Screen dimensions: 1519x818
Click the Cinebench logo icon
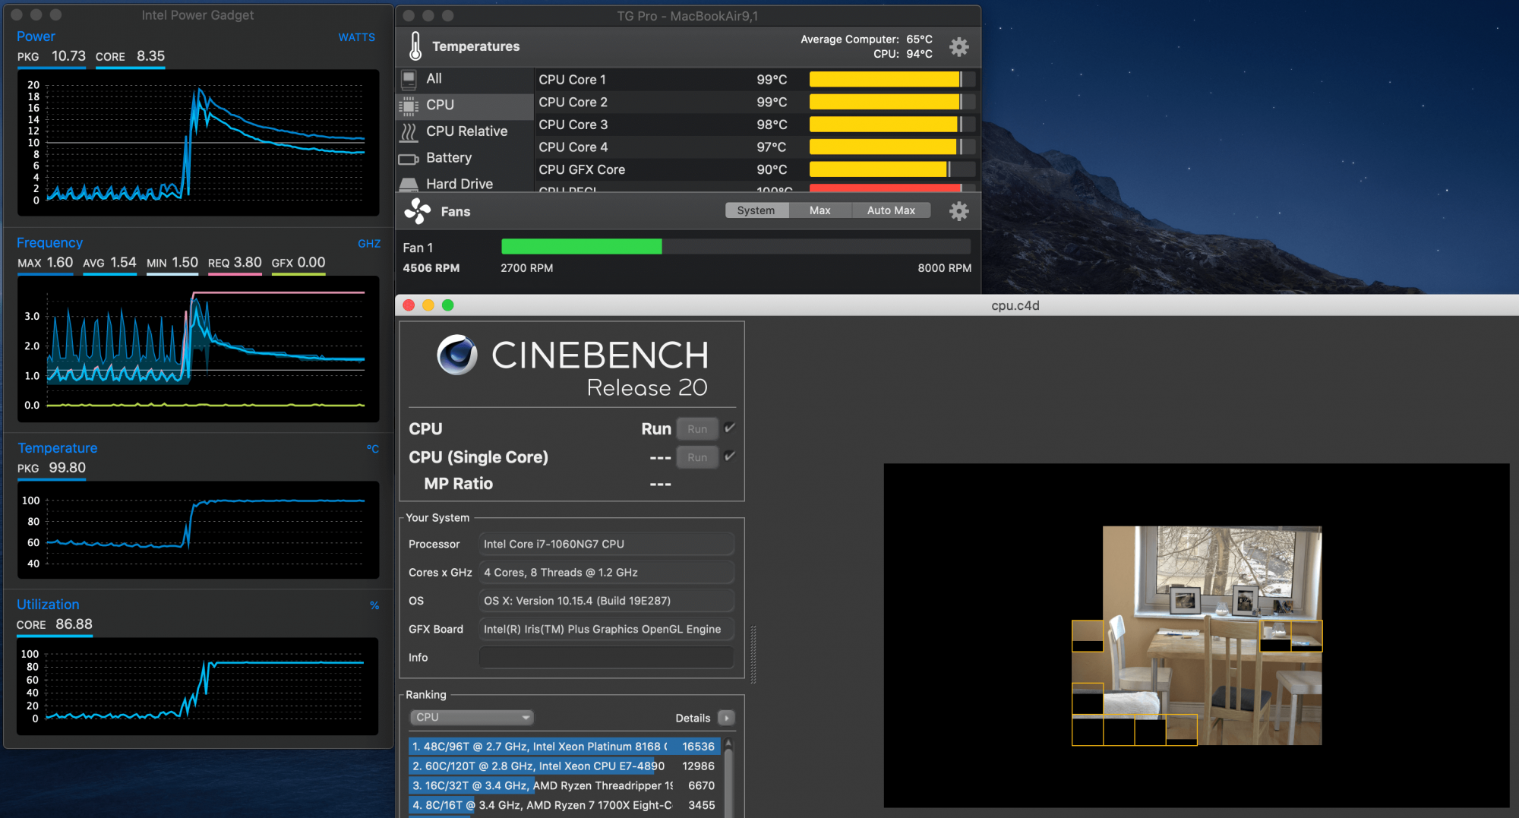456,355
